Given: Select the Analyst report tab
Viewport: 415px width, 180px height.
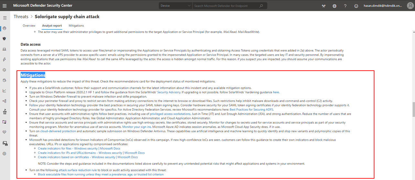Looking at the screenshot, I should pos(52,25).
